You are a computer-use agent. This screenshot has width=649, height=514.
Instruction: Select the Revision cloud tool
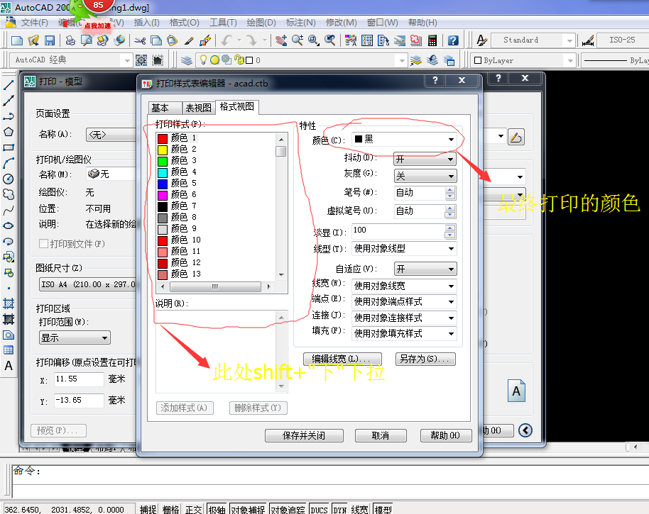(9, 194)
